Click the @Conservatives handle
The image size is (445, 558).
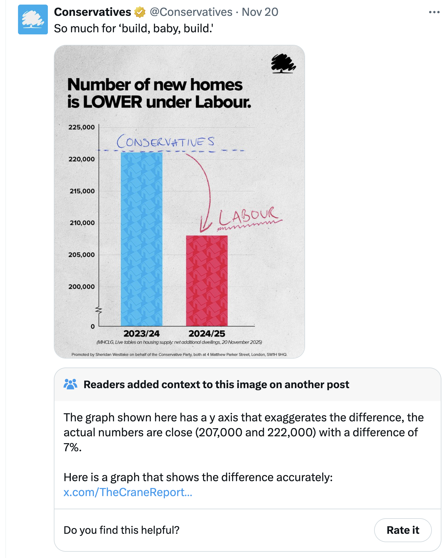click(191, 12)
